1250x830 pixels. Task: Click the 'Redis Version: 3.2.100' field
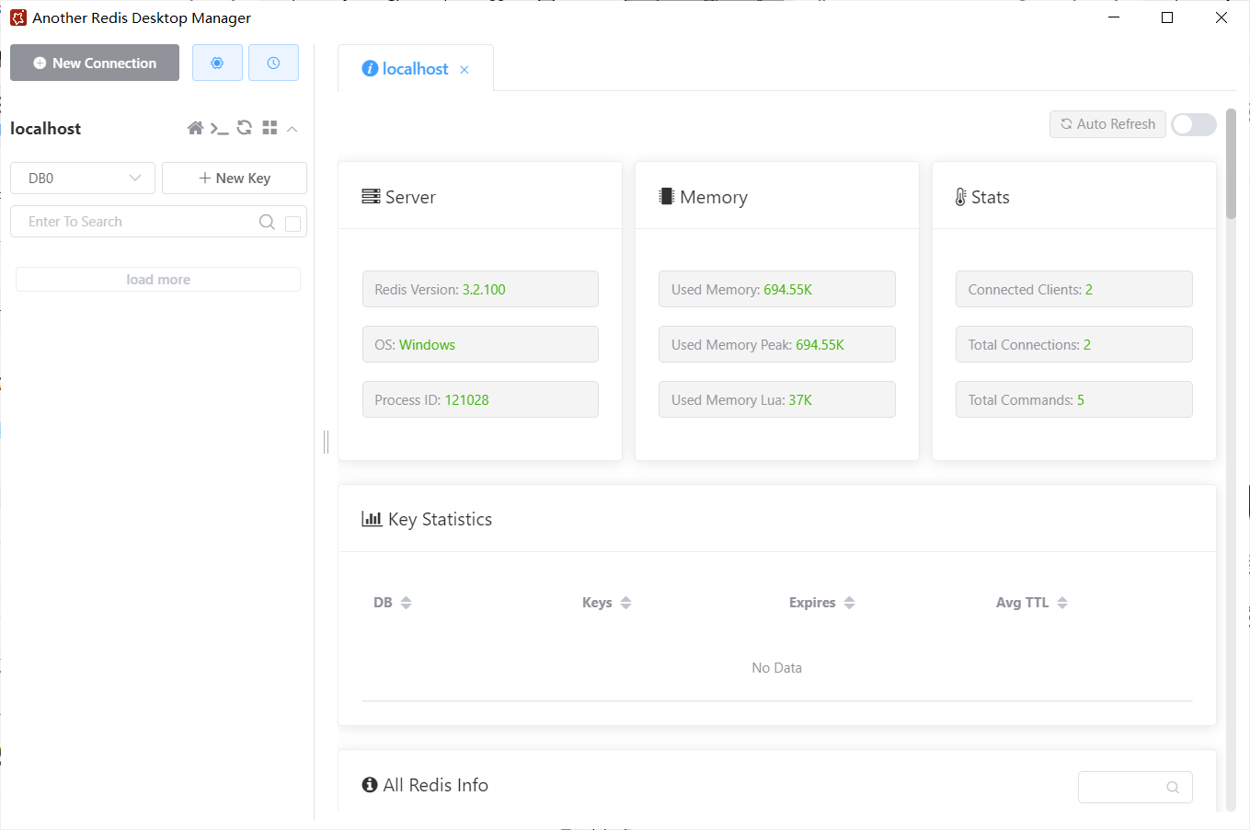(x=480, y=289)
